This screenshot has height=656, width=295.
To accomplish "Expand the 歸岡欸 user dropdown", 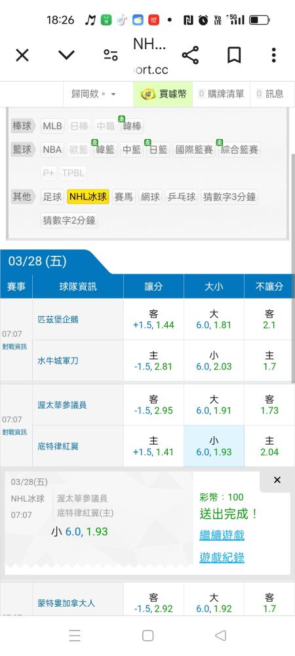I will point(94,94).
